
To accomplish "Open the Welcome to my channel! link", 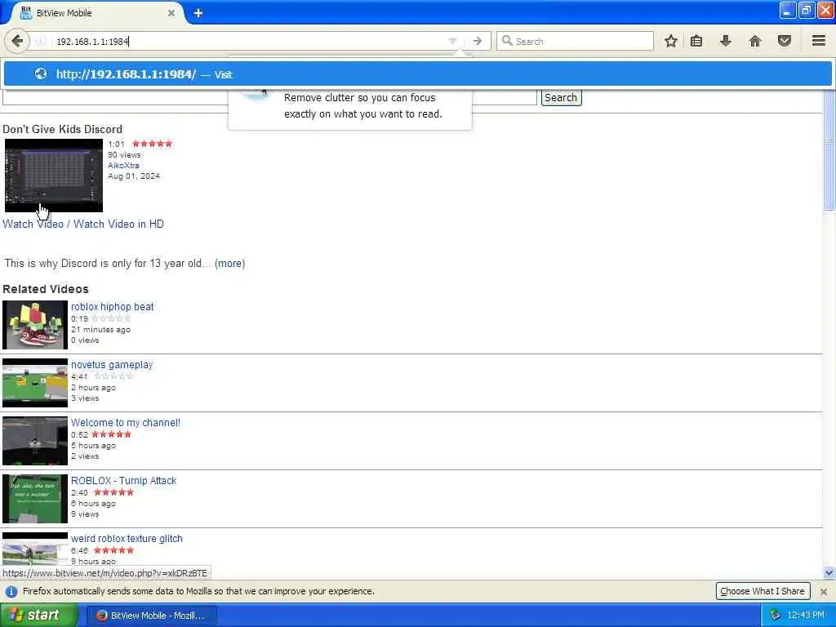I will point(125,423).
